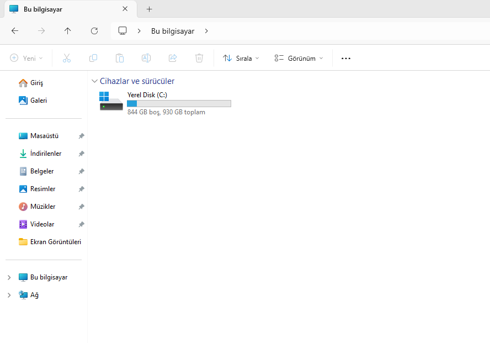Click the Delete trash can icon
Image resolution: width=490 pixels, height=343 pixels.
(x=199, y=58)
